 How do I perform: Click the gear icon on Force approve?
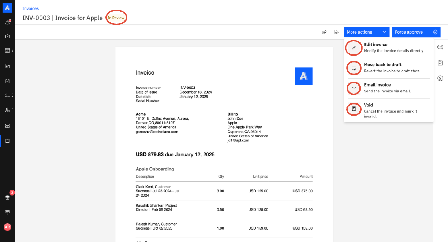coord(435,32)
